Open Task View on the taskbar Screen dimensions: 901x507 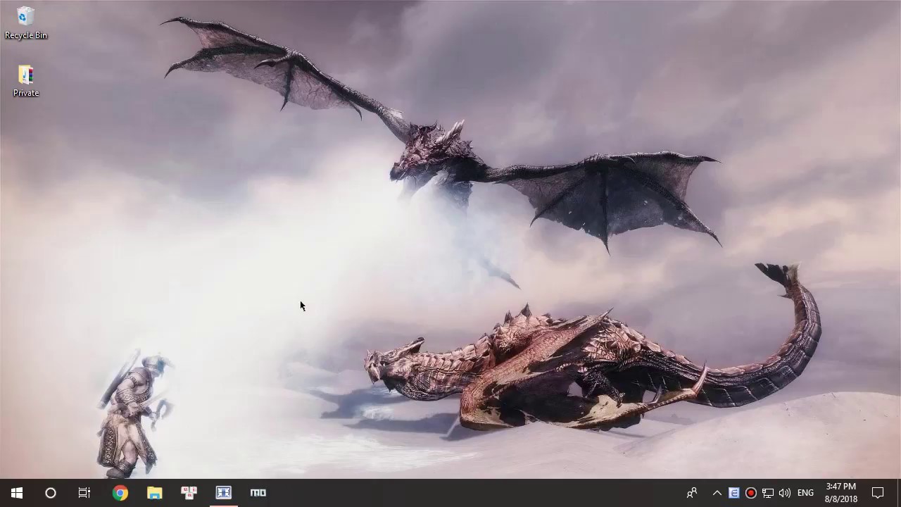pyautogui.click(x=84, y=493)
